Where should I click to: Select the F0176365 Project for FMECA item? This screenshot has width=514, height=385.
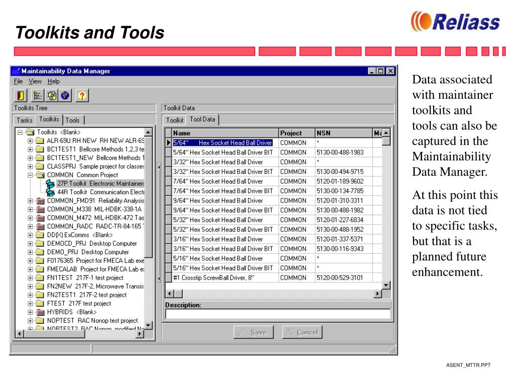pyautogui.click(x=95, y=261)
